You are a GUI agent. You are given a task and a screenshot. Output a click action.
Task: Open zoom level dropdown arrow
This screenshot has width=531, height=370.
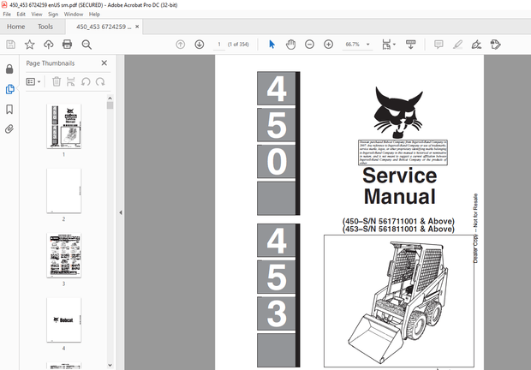pos(367,45)
